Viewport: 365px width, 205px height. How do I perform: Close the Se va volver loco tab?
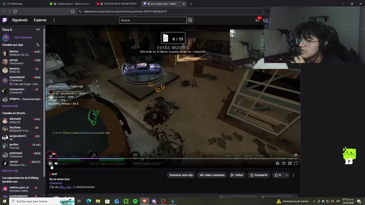click(184, 4)
